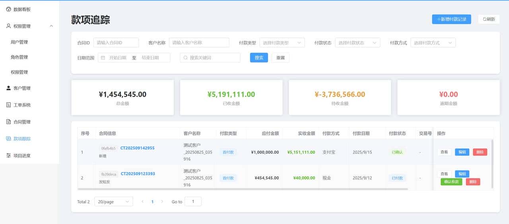
Task: Click the 结束日期 end date field
Action: (150, 57)
